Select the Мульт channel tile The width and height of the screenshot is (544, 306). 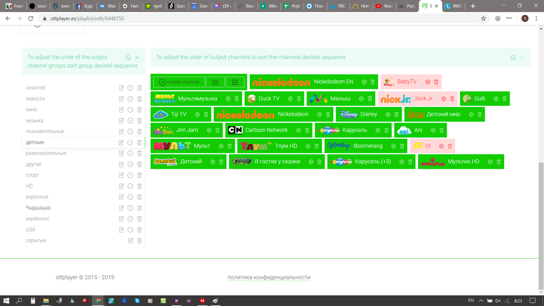click(x=192, y=146)
